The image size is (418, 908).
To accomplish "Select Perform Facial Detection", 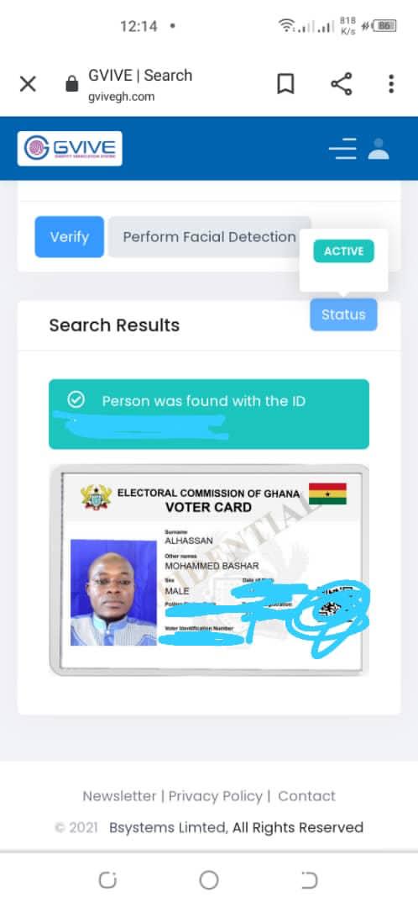I will click(209, 237).
